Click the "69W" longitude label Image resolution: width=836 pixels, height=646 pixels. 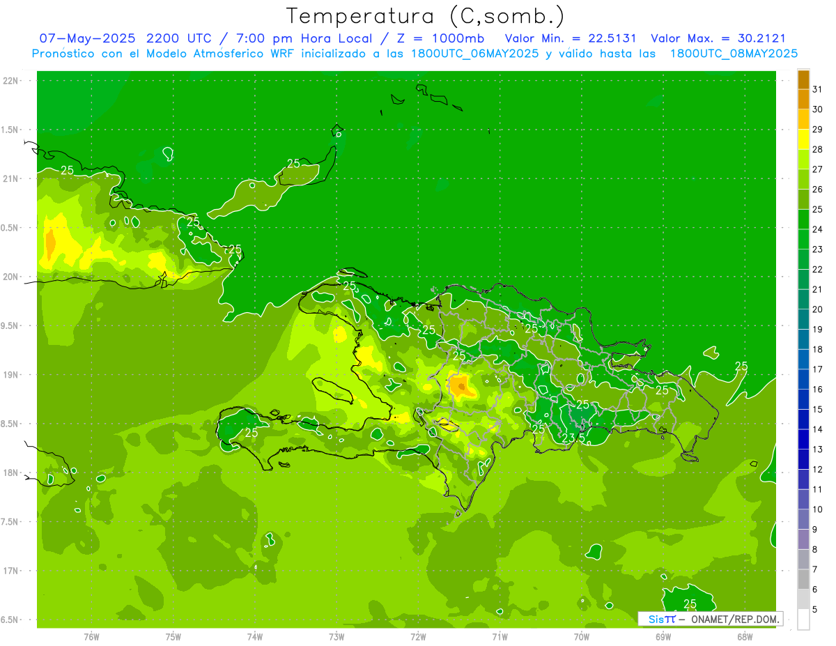(x=663, y=637)
